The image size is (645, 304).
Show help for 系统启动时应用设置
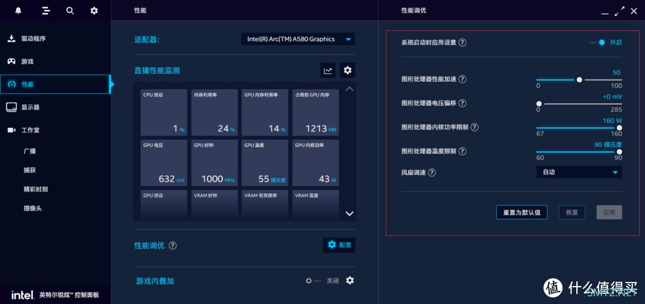[x=462, y=42]
